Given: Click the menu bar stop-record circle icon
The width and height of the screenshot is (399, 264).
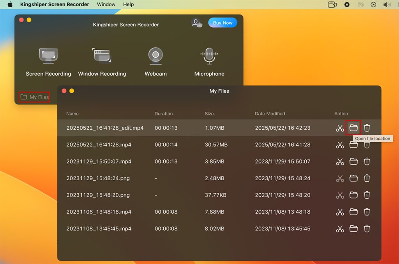Looking at the screenshot, I should [347, 5].
